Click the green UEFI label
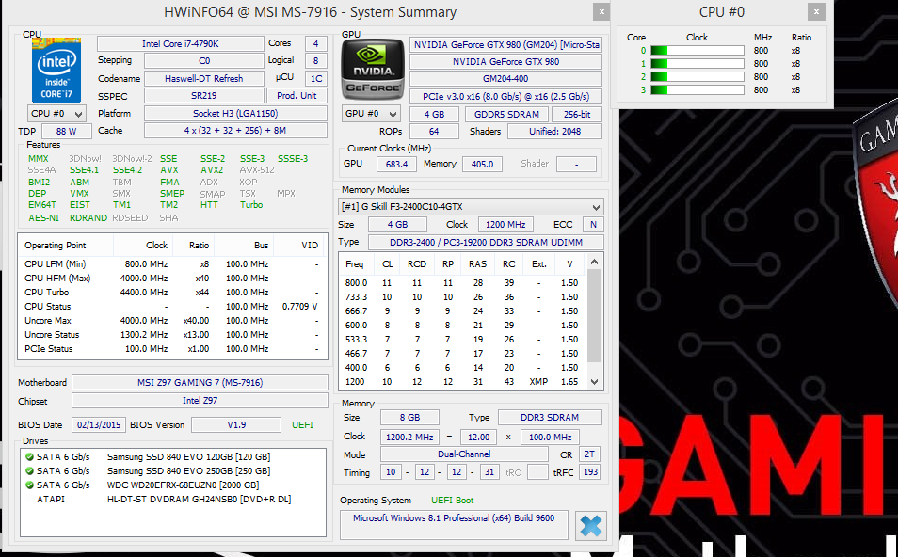This screenshot has height=557, width=898. click(302, 424)
